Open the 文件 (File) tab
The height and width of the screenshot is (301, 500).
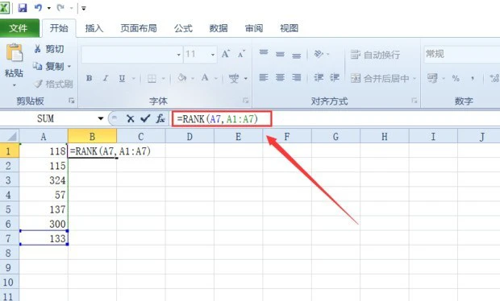(19, 28)
